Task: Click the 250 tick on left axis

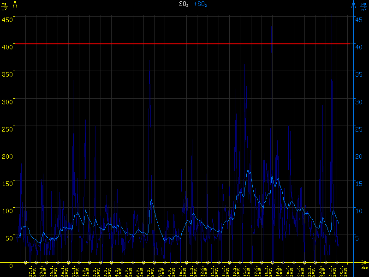Action: pos(7,129)
